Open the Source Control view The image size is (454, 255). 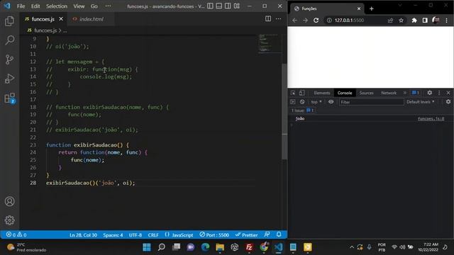(x=9, y=59)
